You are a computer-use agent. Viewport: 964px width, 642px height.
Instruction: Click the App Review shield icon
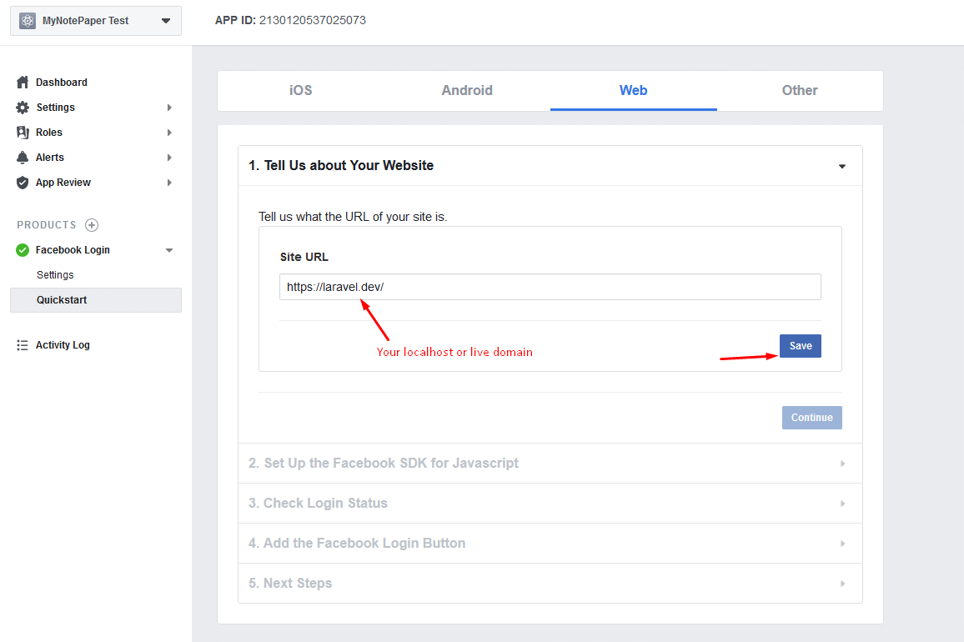[x=23, y=183]
